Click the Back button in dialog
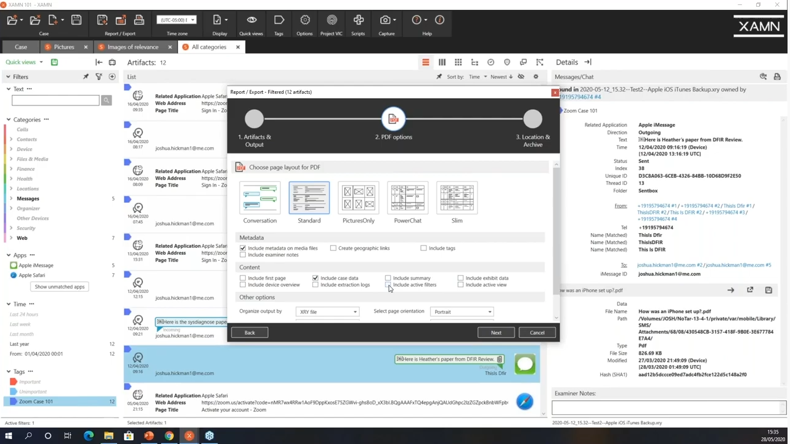The height and width of the screenshot is (444, 790). pyautogui.click(x=250, y=333)
